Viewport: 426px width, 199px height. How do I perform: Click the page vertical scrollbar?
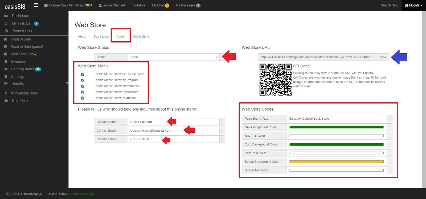click(x=424, y=99)
